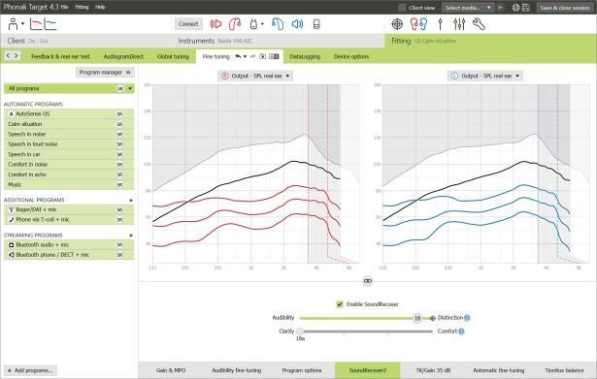Switch to DataLogging tab

coord(305,56)
